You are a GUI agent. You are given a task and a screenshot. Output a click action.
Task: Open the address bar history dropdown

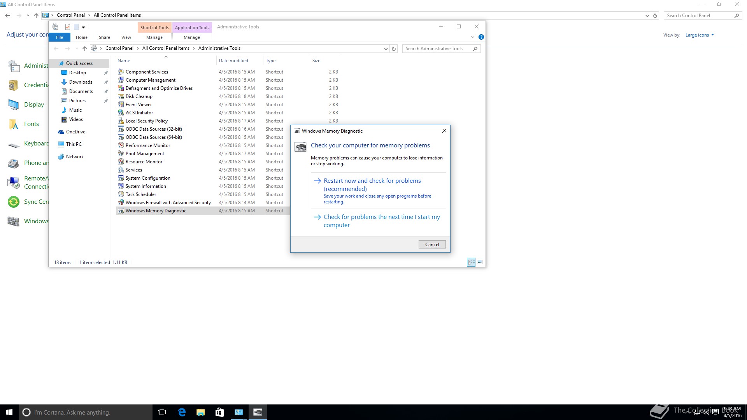[x=386, y=49]
